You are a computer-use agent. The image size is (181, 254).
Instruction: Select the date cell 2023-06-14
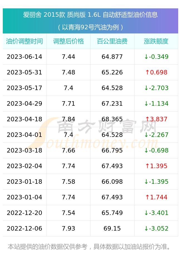[25, 57]
